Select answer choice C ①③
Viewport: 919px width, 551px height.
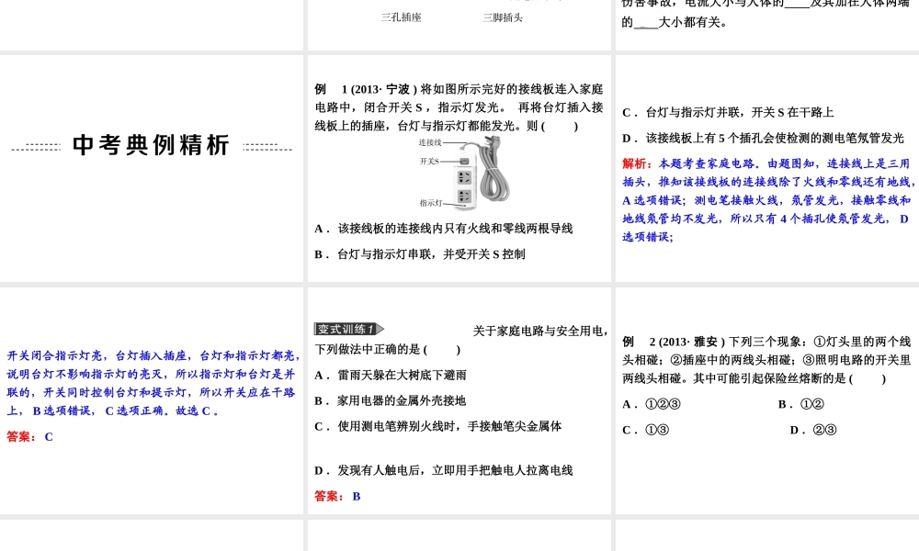pyautogui.click(x=646, y=430)
